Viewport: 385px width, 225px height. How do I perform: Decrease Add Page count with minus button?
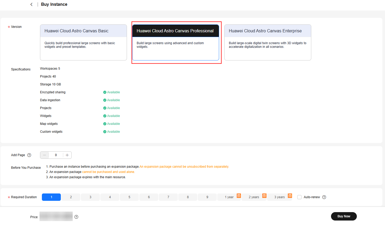click(45, 155)
